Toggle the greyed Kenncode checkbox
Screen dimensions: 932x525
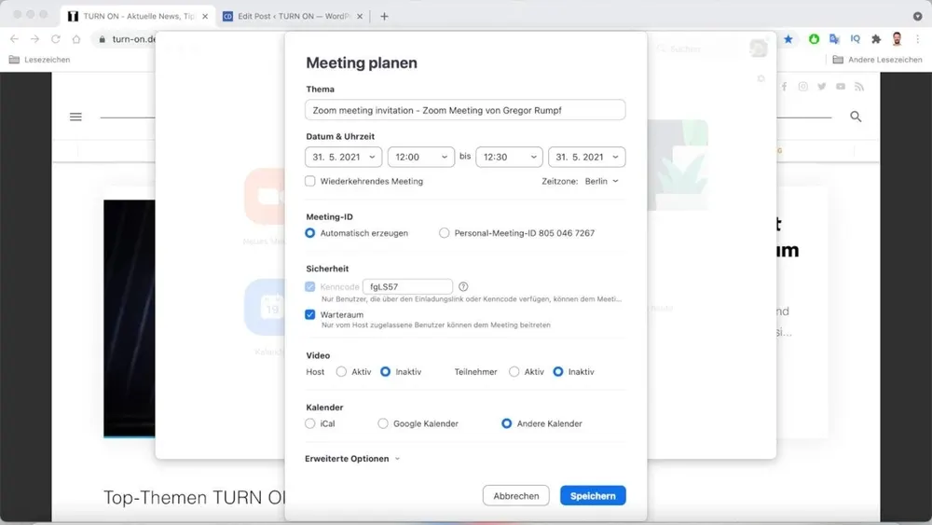tap(310, 286)
